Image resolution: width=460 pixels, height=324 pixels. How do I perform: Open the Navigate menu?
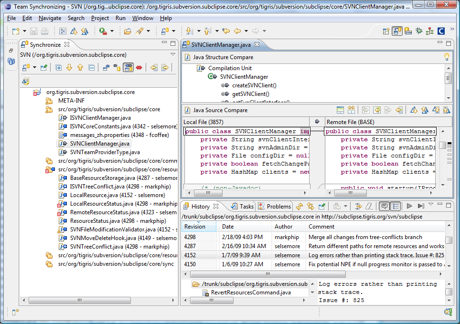pyautogui.click(x=50, y=18)
